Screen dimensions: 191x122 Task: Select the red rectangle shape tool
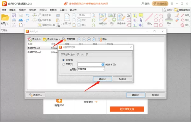pos(156,25)
